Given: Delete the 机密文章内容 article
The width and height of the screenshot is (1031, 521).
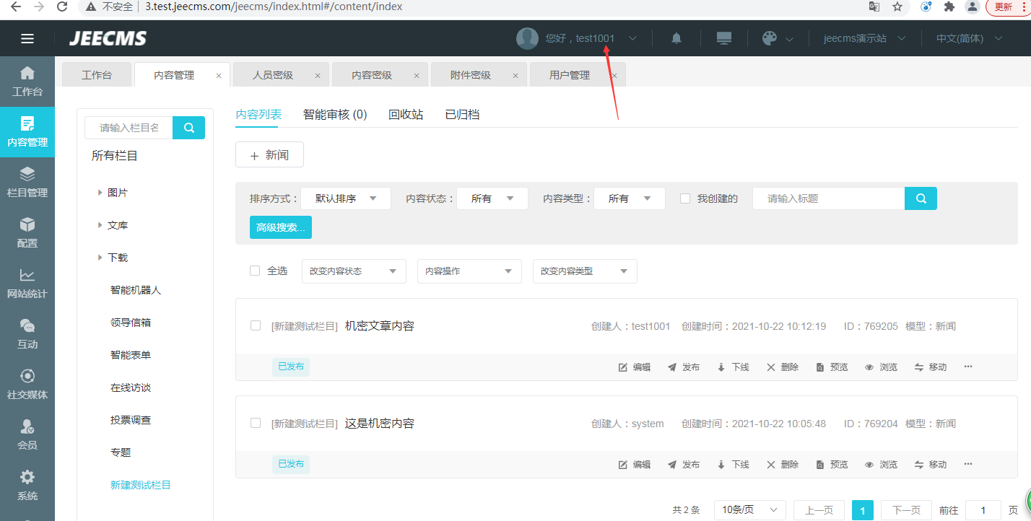Looking at the screenshot, I should click(783, 367).
